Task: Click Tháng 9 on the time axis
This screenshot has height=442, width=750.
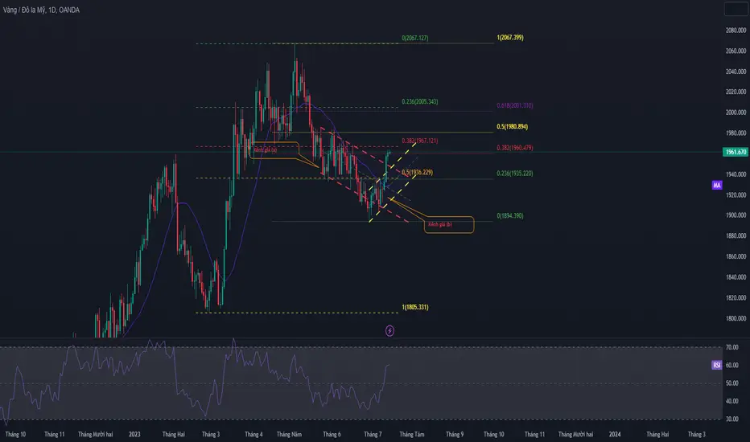Action: click(455, 434)
